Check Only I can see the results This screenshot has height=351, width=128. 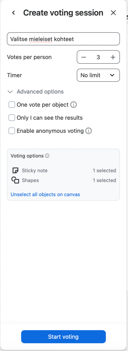tap(12, 118)
